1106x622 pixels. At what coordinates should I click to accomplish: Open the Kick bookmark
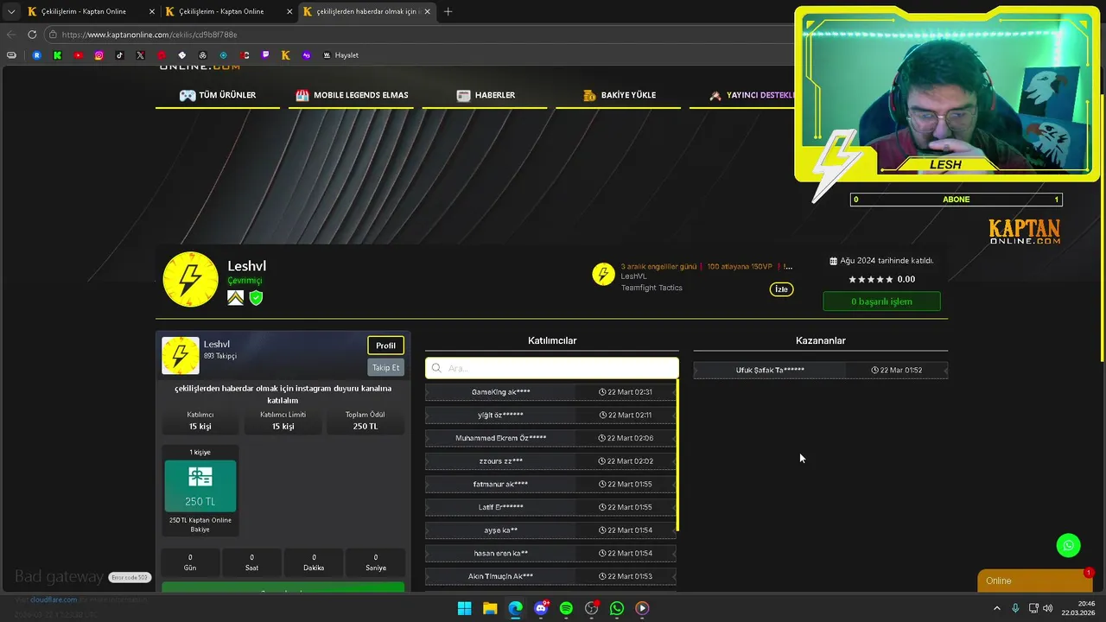point(57,55)
